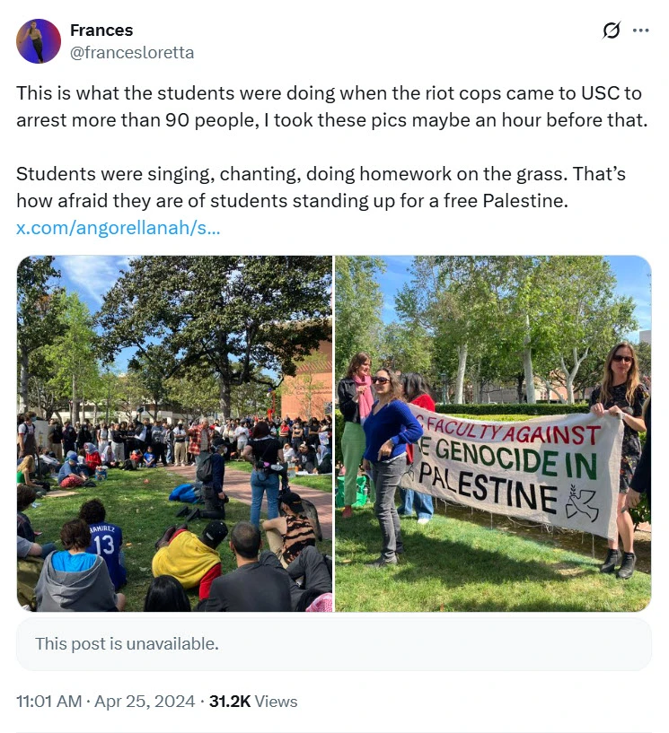The width and height of the screenshot is (669, 733).
Task: Open the three-dot More options menu
Action: pyautogui.click(x=640, y=31)
